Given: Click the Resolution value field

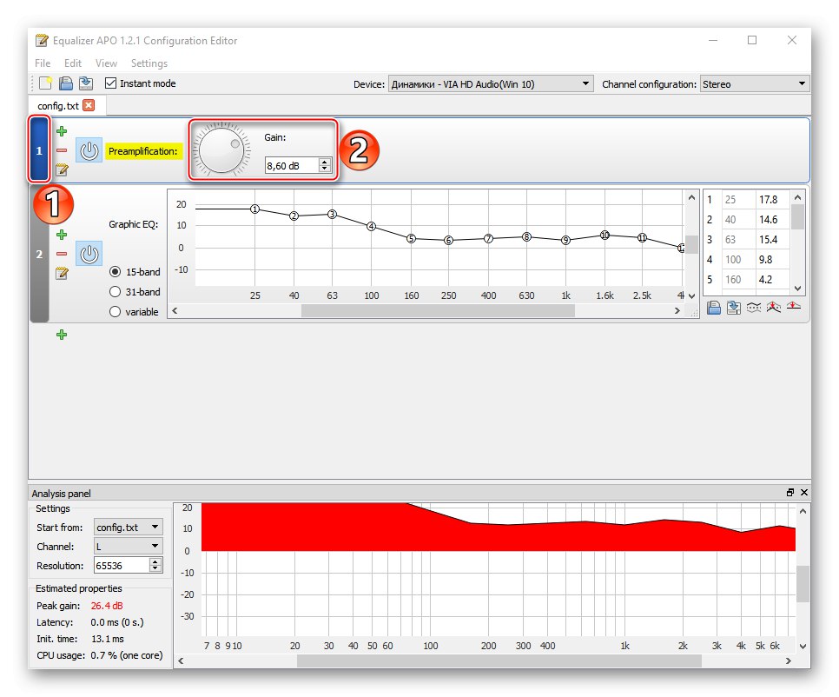Looking at the screenshot, I should (x=122, y=565).
